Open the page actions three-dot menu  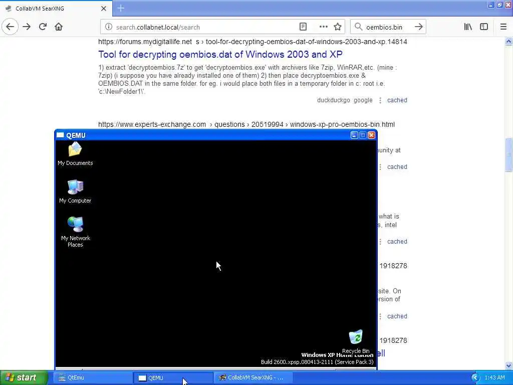tap(323, 27)
